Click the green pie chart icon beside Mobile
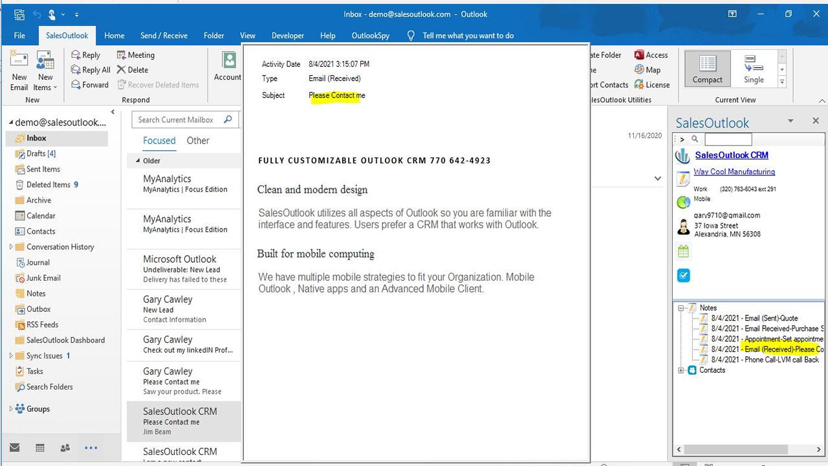Image resolution: width=828 pixels, height=466 pixels. click(683, 202)
